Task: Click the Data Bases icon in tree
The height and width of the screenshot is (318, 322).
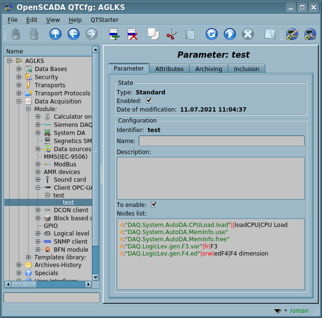Action: pos(28,69)
